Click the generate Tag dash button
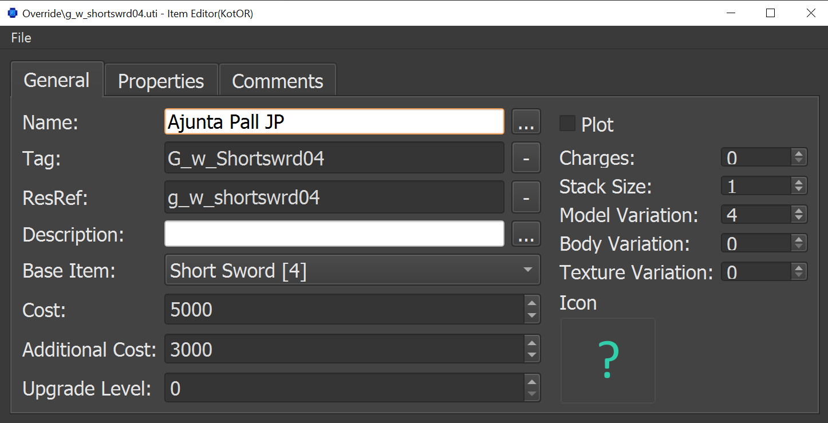This screenshot has height=423, width=828. pos(526,158)
